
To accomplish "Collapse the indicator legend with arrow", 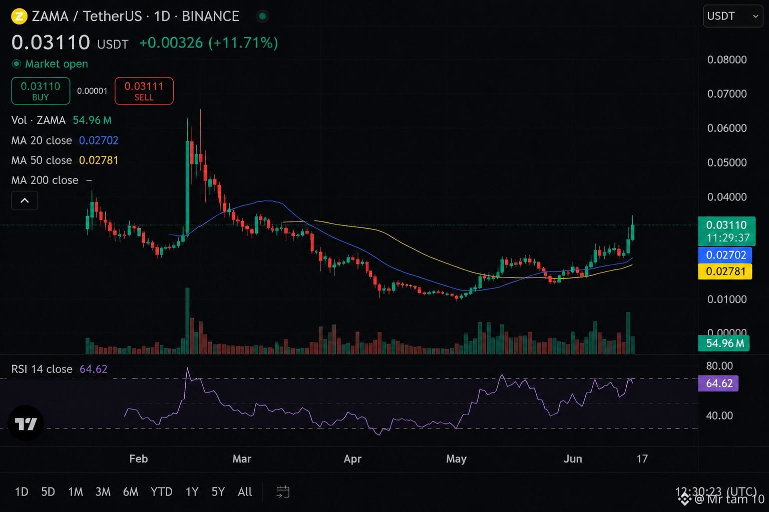I will [x=25, y=200].
